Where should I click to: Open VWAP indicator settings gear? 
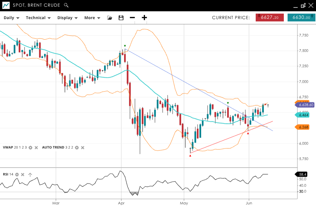30,148
